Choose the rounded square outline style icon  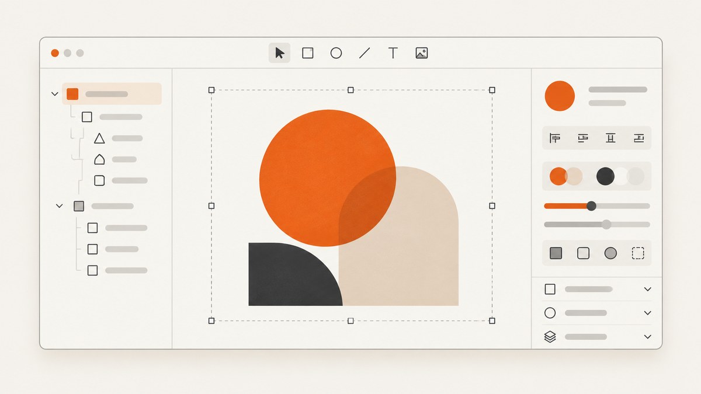583,253
